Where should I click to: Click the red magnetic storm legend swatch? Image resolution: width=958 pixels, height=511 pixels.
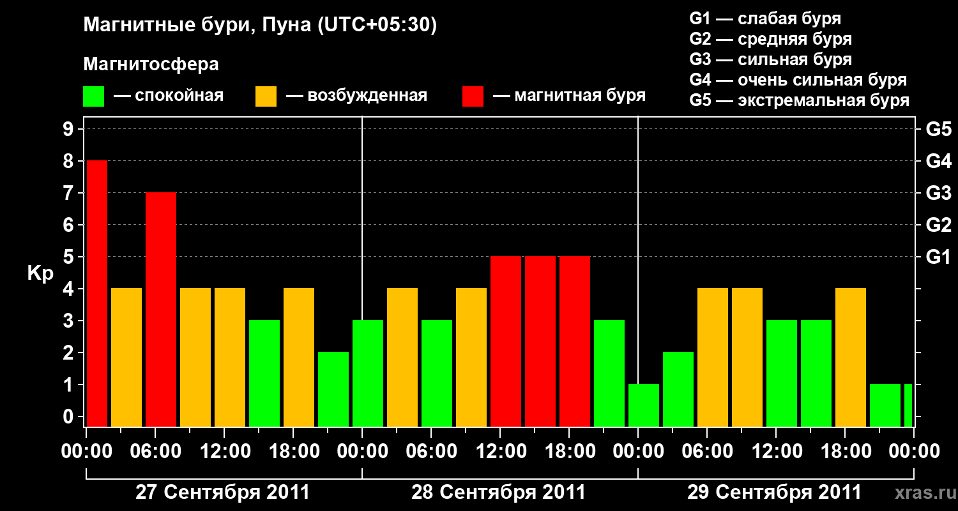(473, 96)
